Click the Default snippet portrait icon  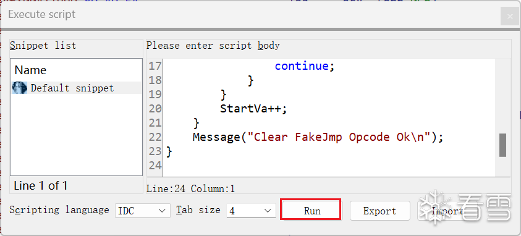(20, 88)
